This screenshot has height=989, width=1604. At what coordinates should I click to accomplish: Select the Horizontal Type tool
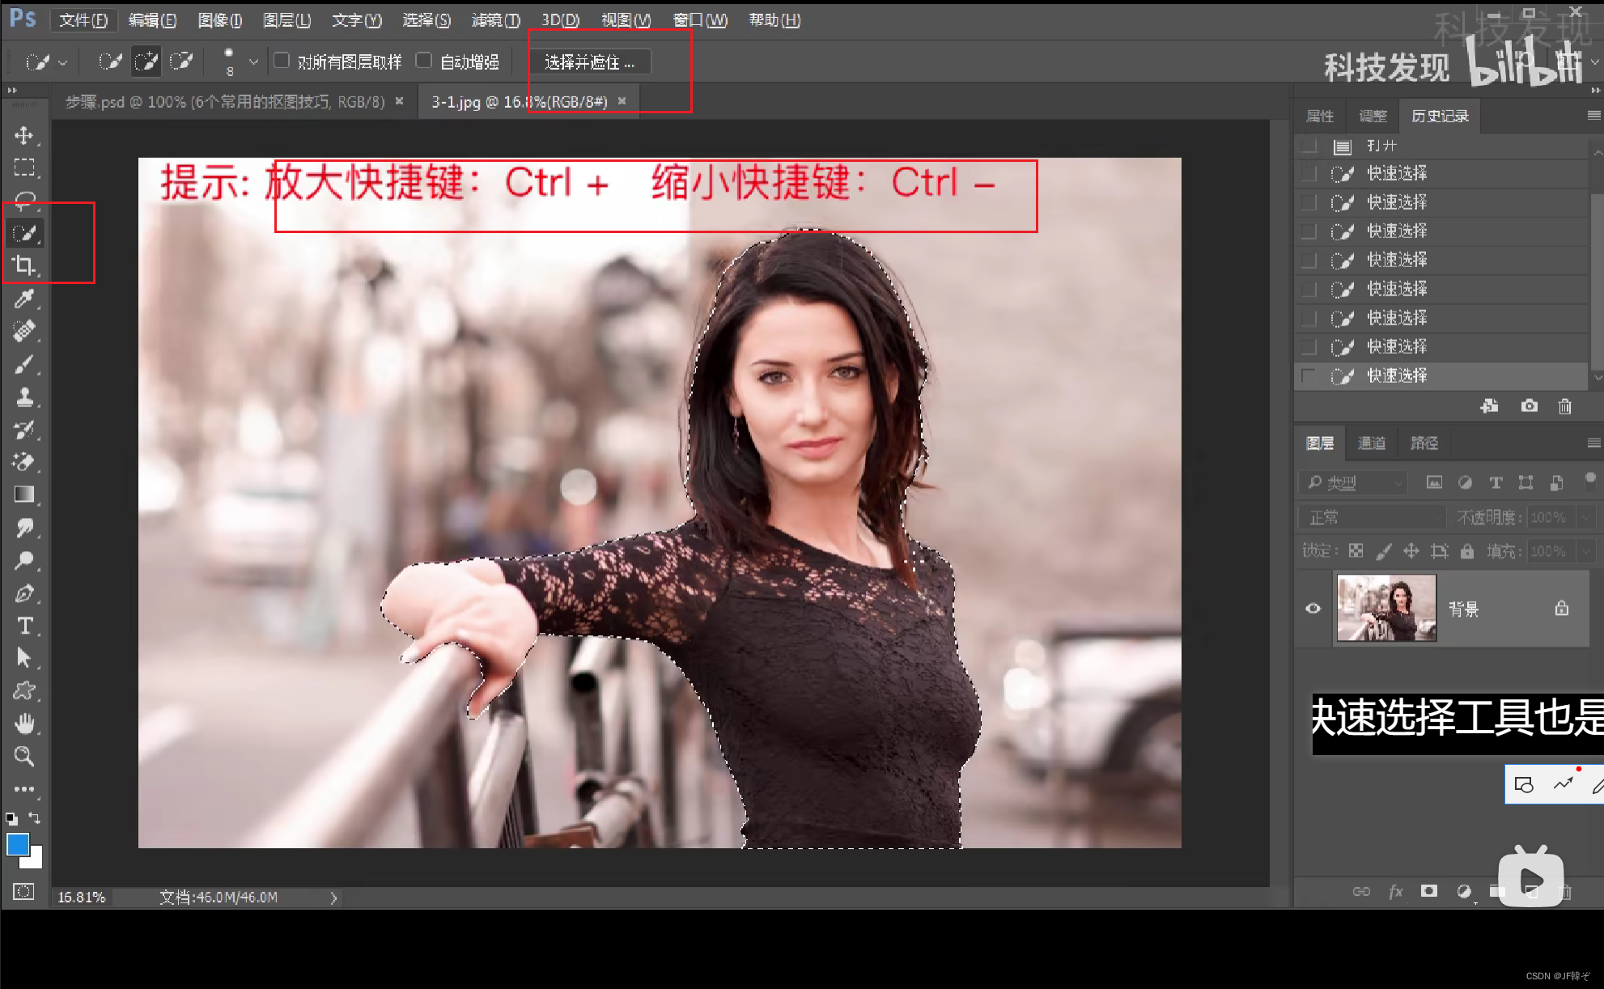point(24,626)
